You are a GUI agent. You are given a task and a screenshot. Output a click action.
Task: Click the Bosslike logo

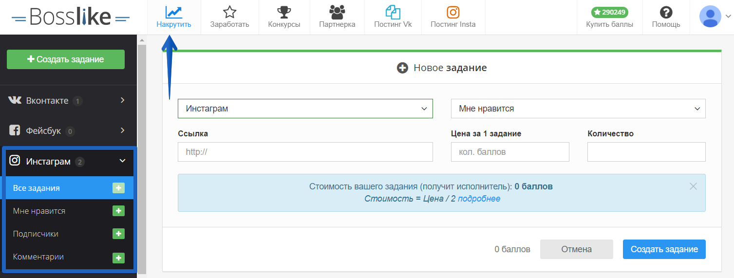pos(71,17)
